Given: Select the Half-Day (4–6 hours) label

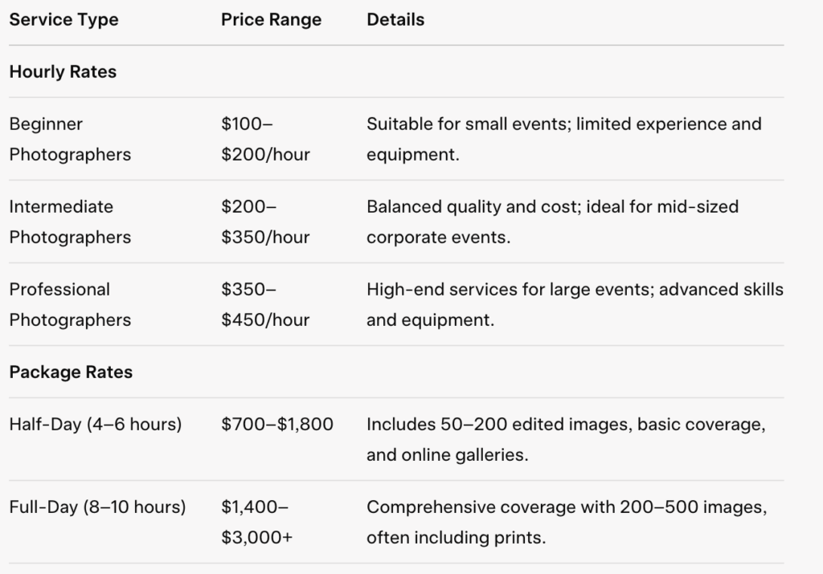Looking at the screenshot, I should point(95,424).
